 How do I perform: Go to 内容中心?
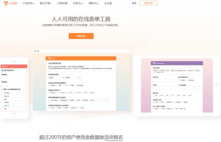pyautogui.click(x=78, y=3)
